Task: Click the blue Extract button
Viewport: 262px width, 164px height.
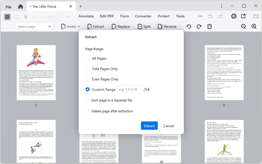Action: (149, 126)
